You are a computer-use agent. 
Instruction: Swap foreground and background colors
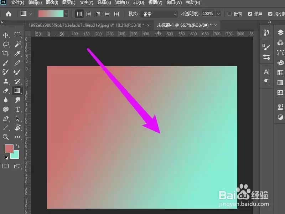[18, 146]
